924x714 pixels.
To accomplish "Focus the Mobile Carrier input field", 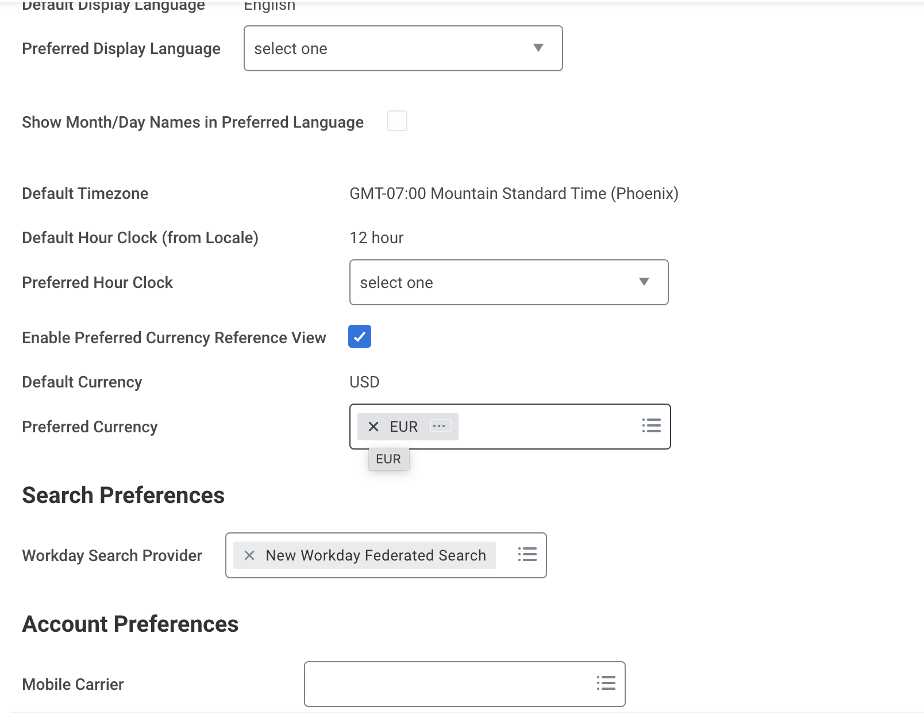I will (x=448, y=684).
